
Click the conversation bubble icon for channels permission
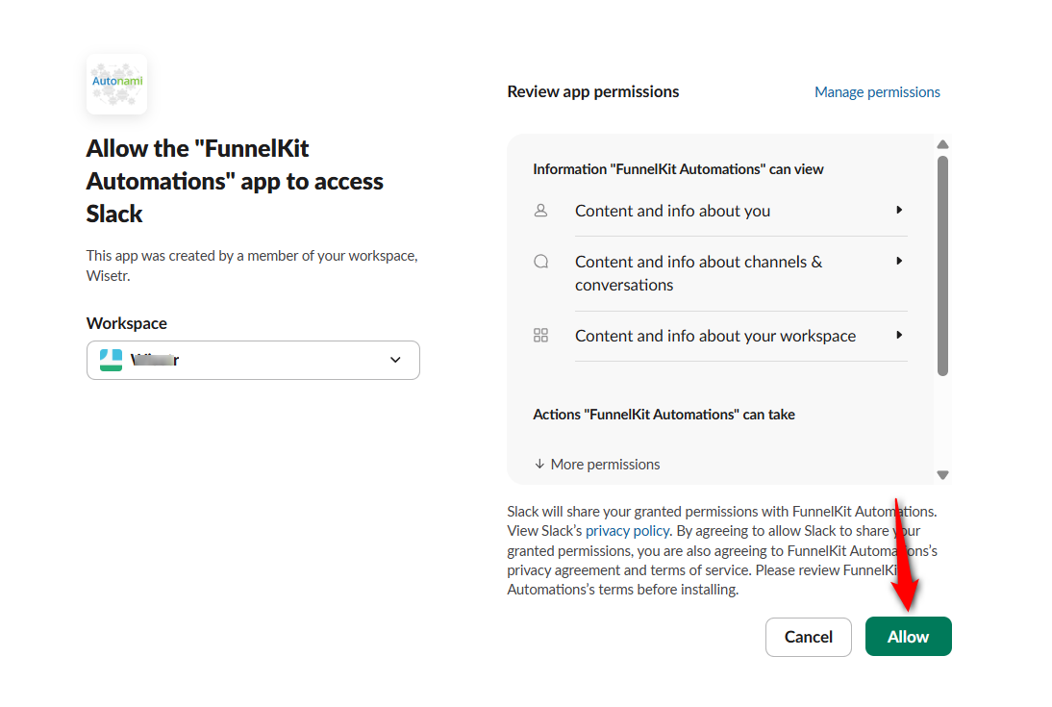coord(540,261)
